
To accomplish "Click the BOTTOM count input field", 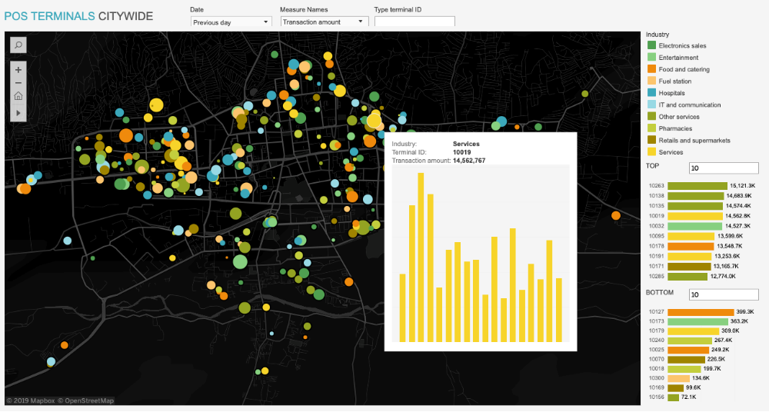I will 723,295.
